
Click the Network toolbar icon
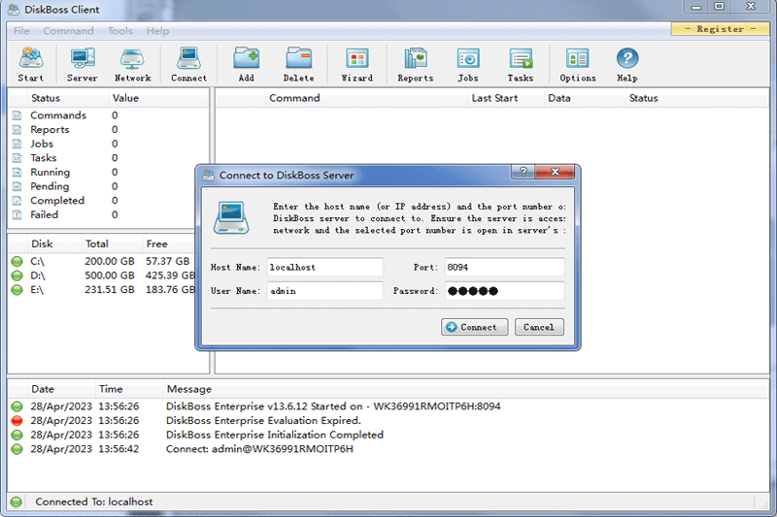133,64
